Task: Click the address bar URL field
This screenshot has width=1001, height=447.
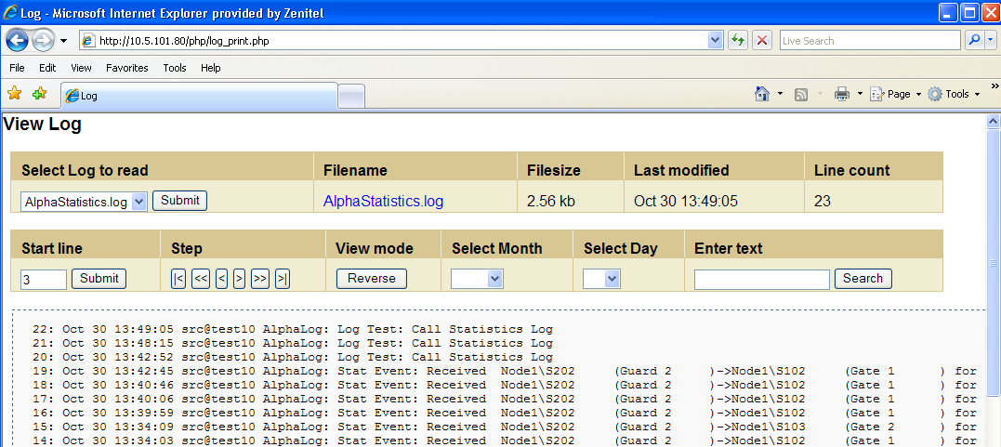Action: coord(402,41)
